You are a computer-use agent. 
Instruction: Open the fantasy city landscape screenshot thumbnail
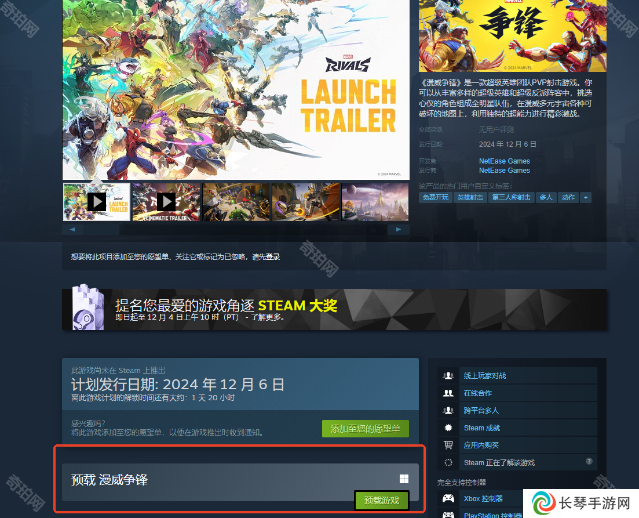coord(375,202)
